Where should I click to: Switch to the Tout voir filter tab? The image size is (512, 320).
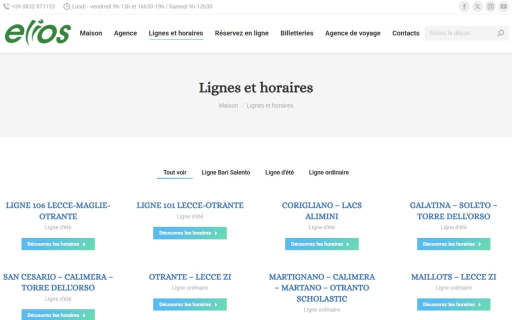(174, 172)
